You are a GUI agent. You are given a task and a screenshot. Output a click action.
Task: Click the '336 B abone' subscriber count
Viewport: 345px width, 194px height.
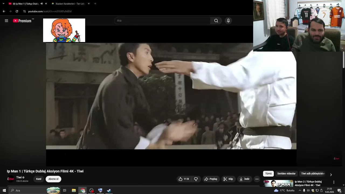(22, 181)
